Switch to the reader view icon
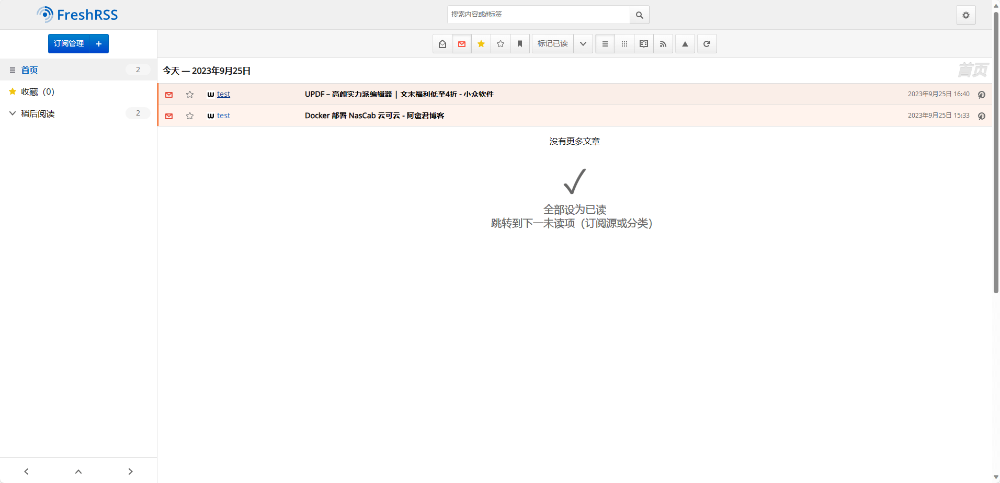 pyautogui.click(x=643, y=44)
